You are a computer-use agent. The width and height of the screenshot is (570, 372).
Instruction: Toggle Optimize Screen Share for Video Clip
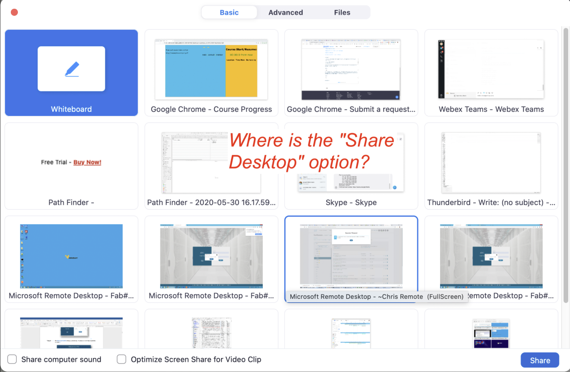[122, 359]
